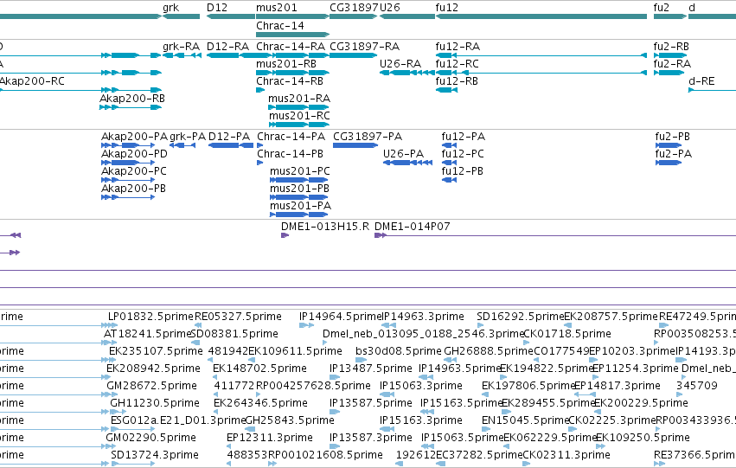Select the fu12-PA protein label
The height and width of the screenshot is (468, 736).
tap(464, 137)
